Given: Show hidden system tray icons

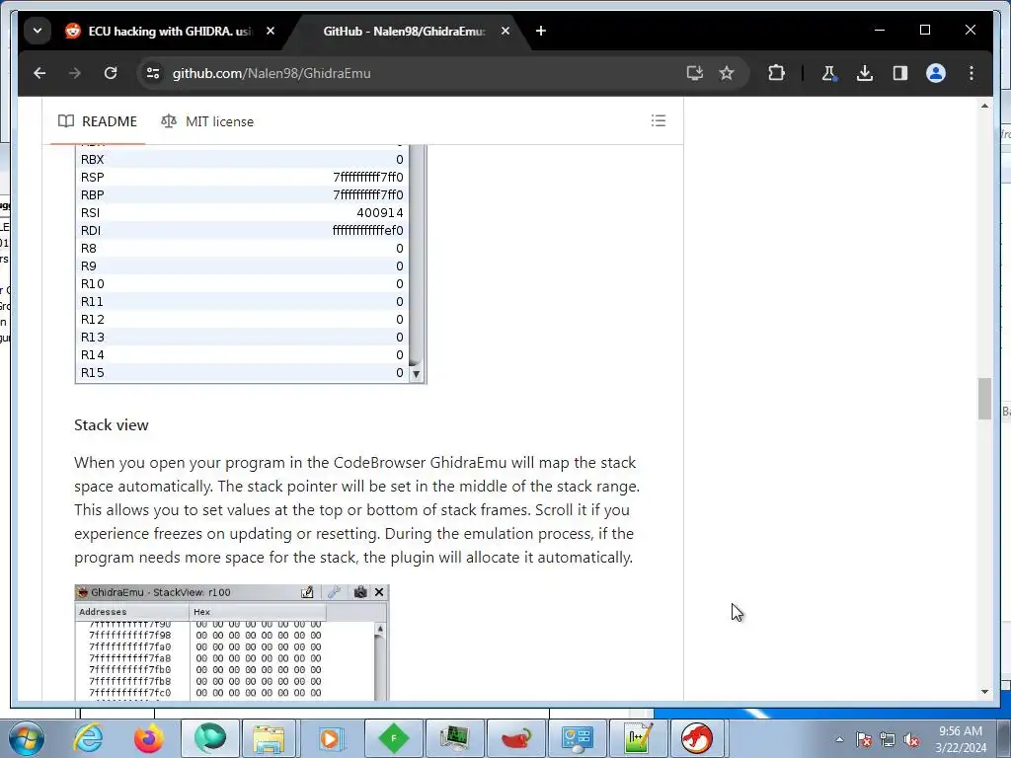Looking at the screenshot, I should 839,739.
